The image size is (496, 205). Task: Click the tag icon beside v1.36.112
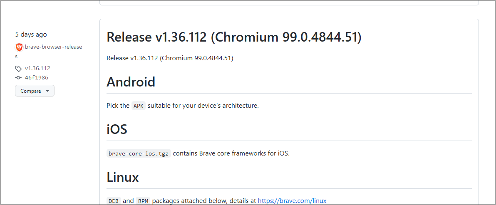pos(19,69)
